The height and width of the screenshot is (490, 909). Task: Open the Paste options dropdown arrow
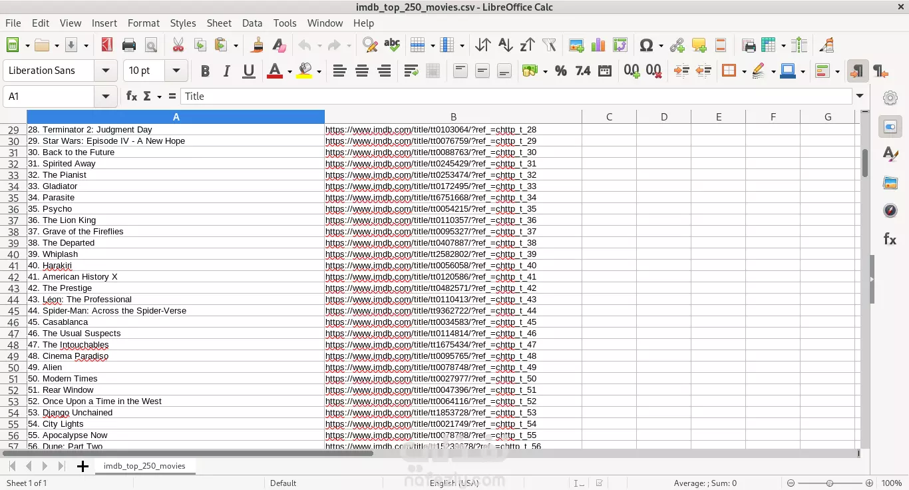click(x=236, y=46)
